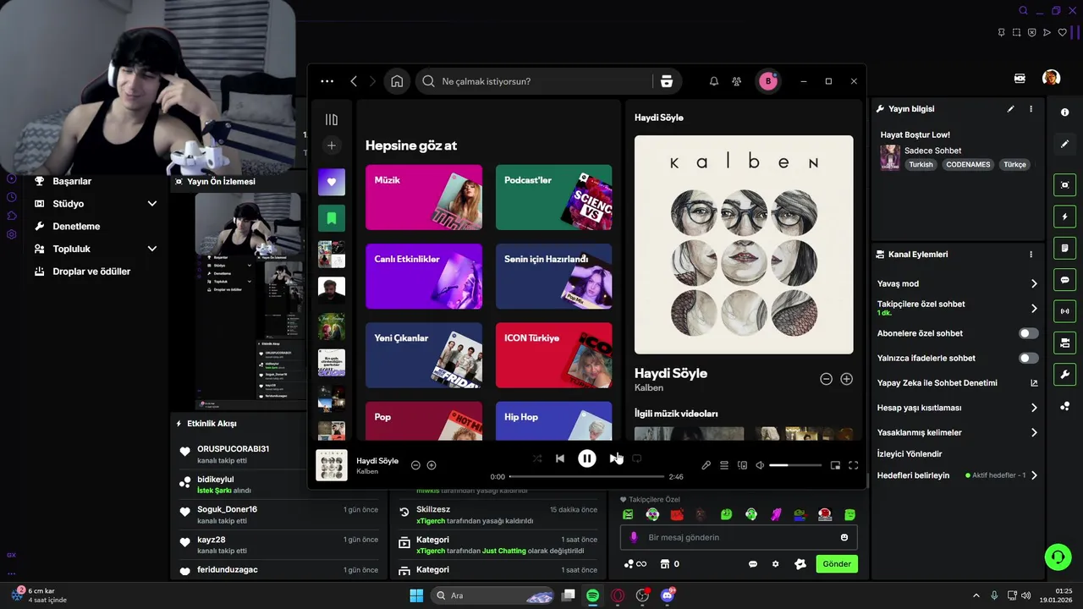This screenshot has width=1083, height=609.
Task: Click Kalben album cover in Now Playing
Action: point(744,244)
